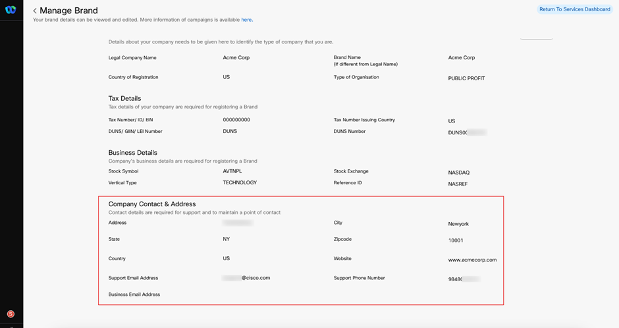Click the Support Phone Number label
Screen dimensions: 619x328
tap(359, 278)
